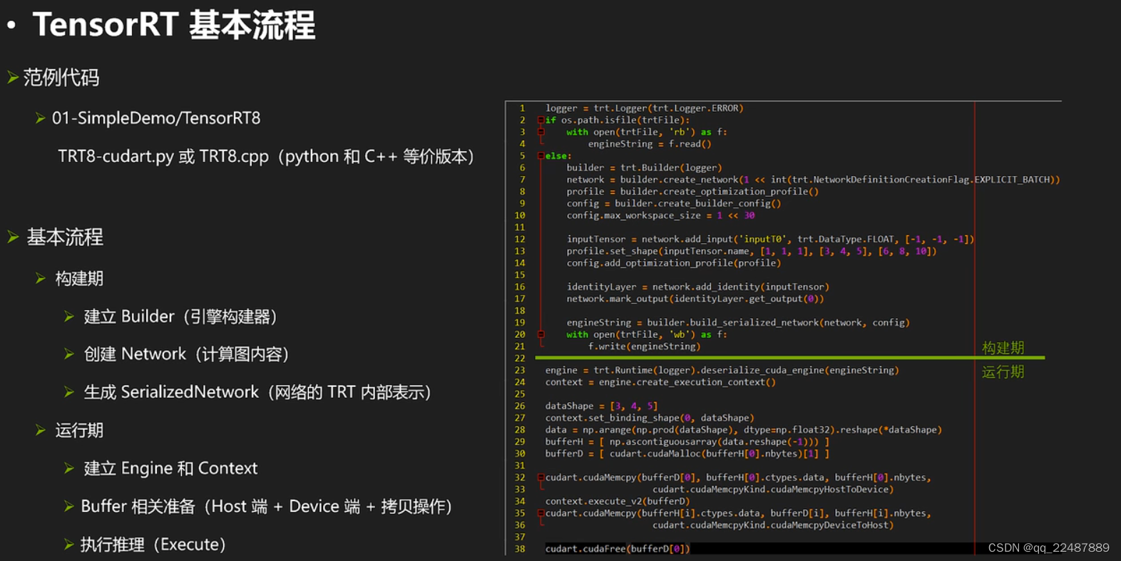Click the green '构建期' label in code panel
The image size is (1121, 561).
[1003, 348]
